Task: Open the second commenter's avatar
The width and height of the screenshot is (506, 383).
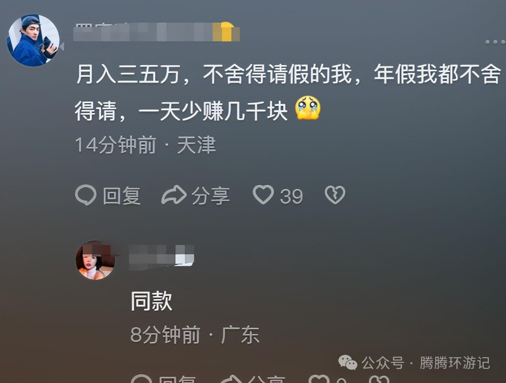Action: [96, 260]
